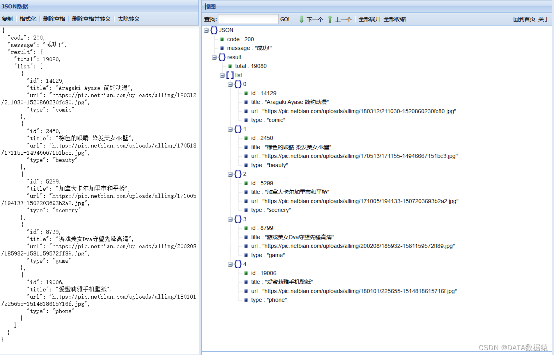
Task: Click the green square icon beside total : 19080
Action: pos(229,66)
